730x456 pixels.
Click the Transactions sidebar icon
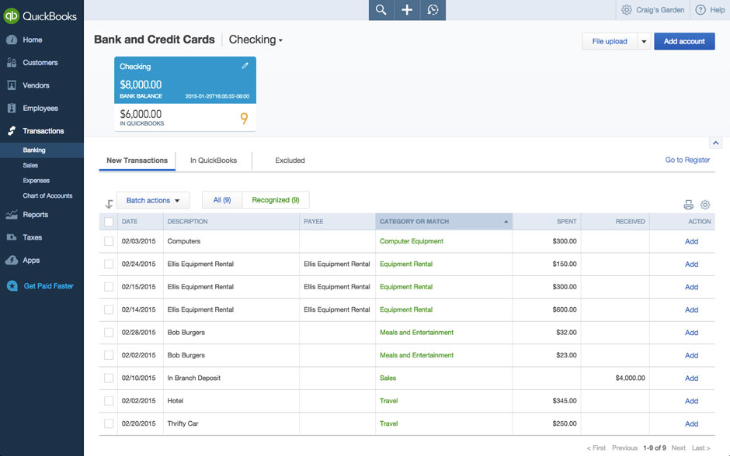click(x=12, y=131)
